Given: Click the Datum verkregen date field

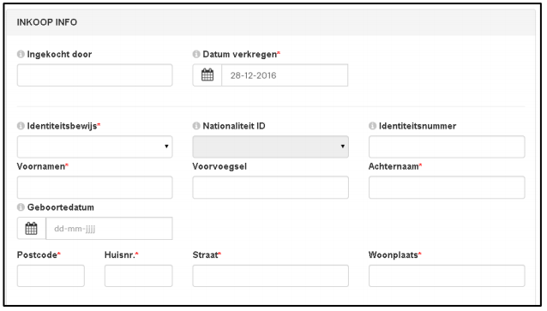Looking at the screenshot, I should click(285, 75).
